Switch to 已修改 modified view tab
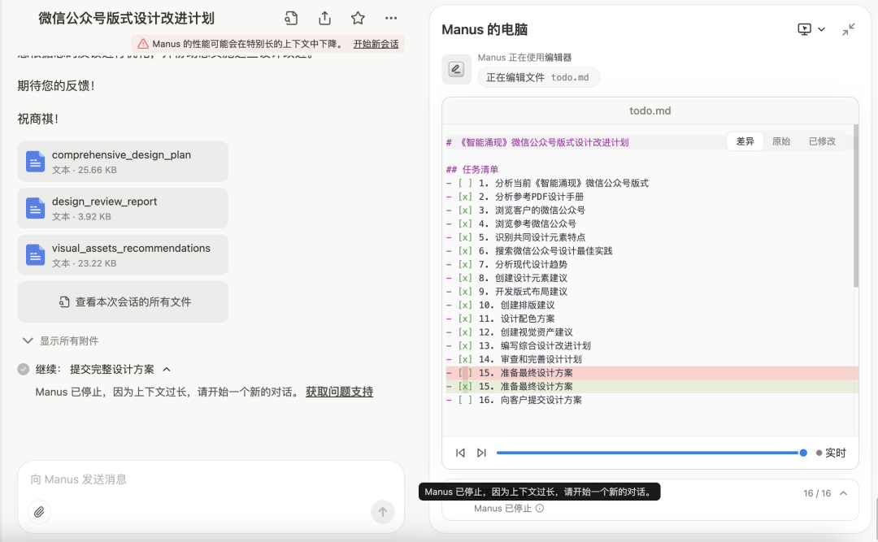Screen dimensions: 878x542 (x=822, y=141)
